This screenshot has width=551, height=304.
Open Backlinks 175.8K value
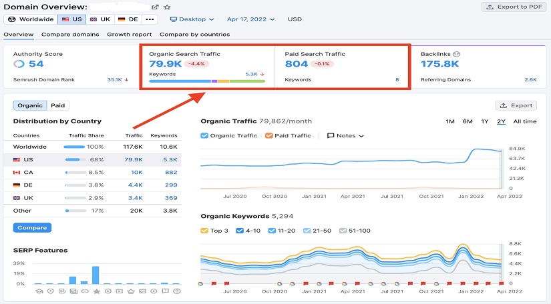pyautogui.click(x=440, y=64)
